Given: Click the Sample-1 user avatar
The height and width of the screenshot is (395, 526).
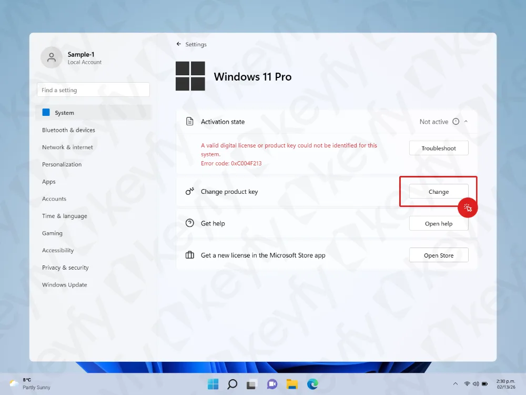Looking at the screenshot, I should [x=52, y=57].
